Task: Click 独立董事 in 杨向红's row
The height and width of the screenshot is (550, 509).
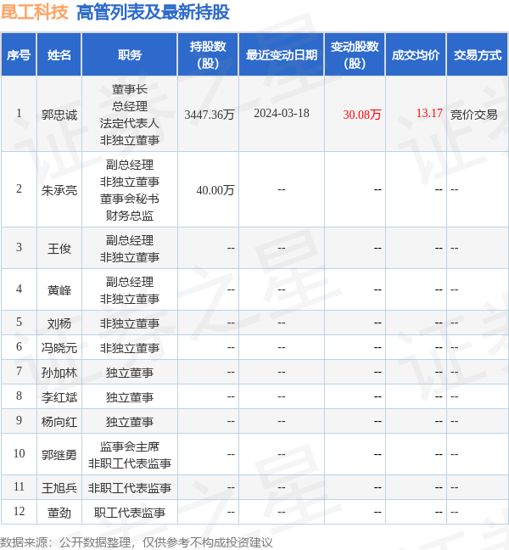Action: pos(130,422)
